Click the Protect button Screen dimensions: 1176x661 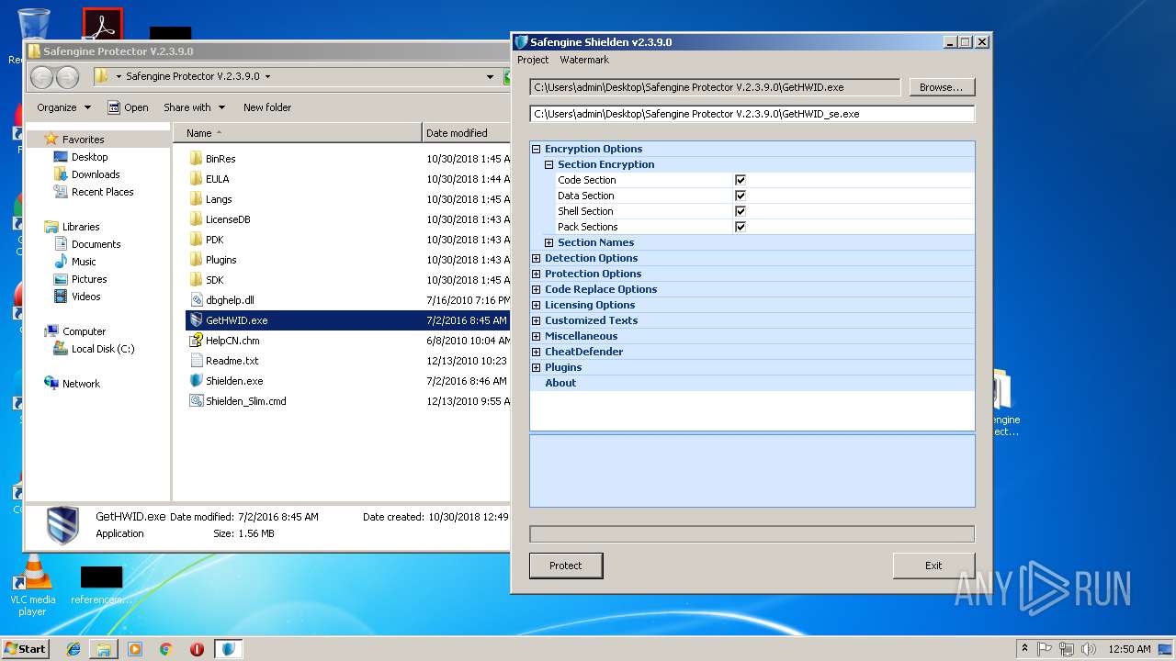566,566
